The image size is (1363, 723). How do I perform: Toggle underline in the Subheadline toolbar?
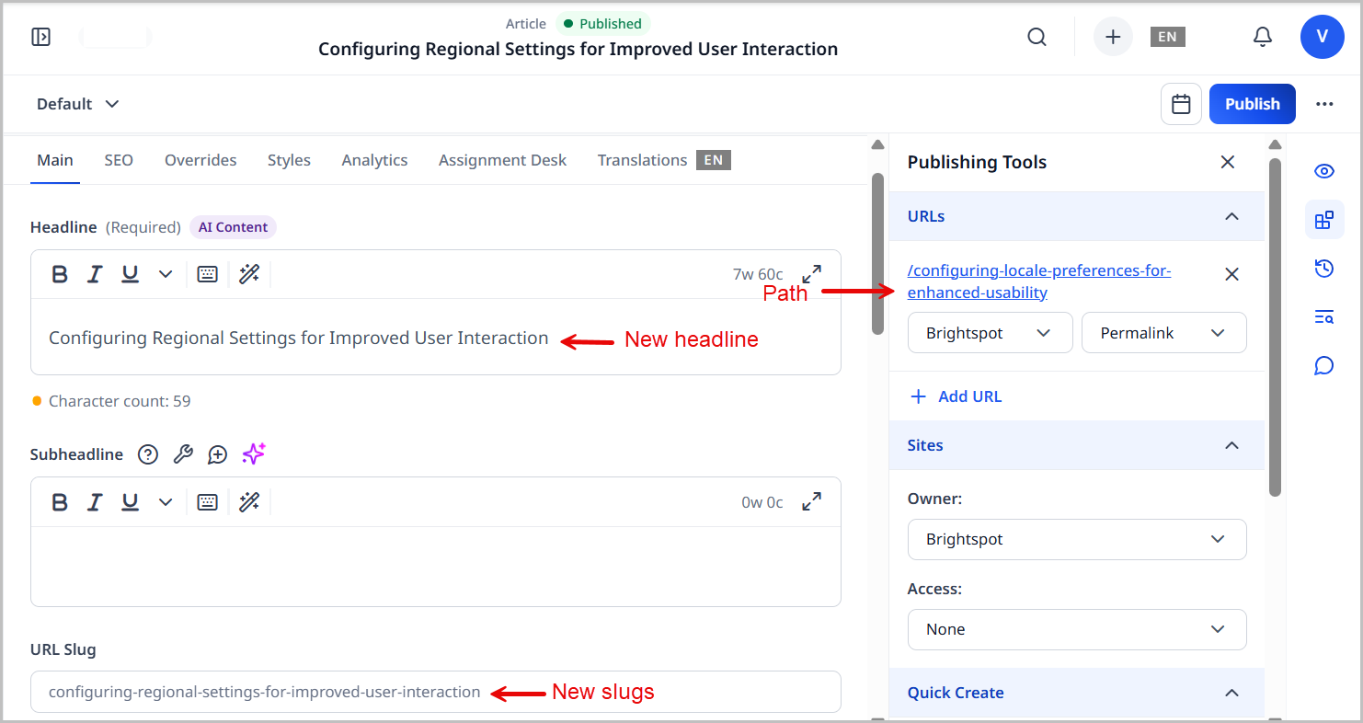coord(130,501)
